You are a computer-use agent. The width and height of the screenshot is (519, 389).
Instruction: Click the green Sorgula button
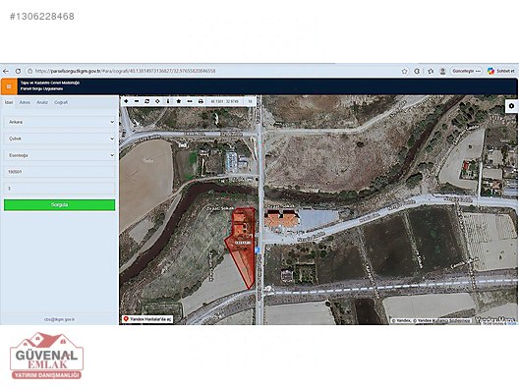[60, 204]
